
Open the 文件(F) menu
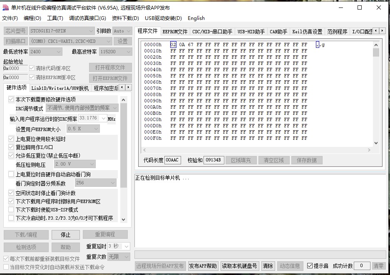[x=10, y=18]
